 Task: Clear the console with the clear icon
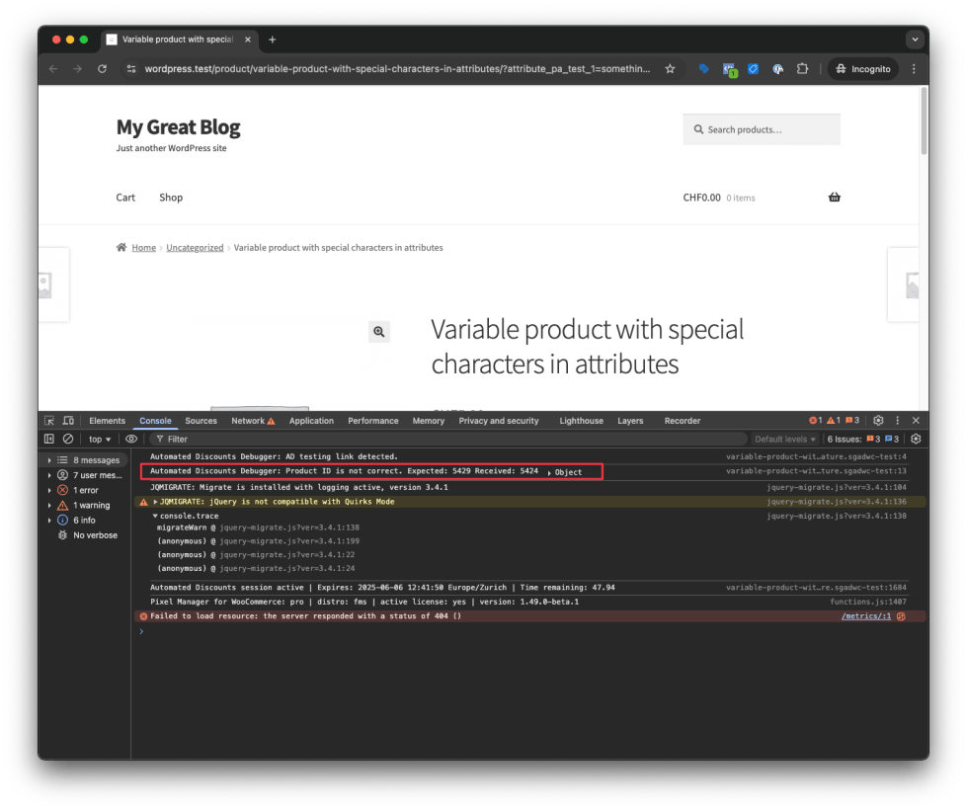(68, 439)
